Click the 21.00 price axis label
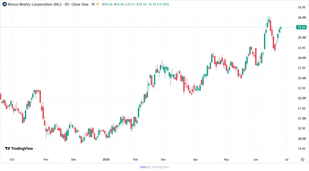This screenshot has width=309, height=171. [302, 118]
